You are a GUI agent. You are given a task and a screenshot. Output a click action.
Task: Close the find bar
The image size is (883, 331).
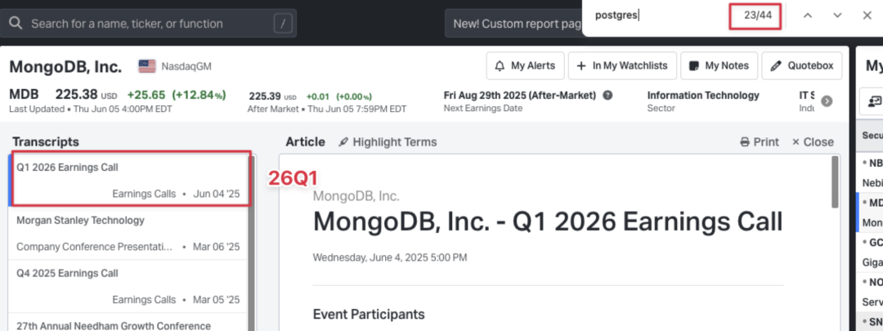coord(867,16)
